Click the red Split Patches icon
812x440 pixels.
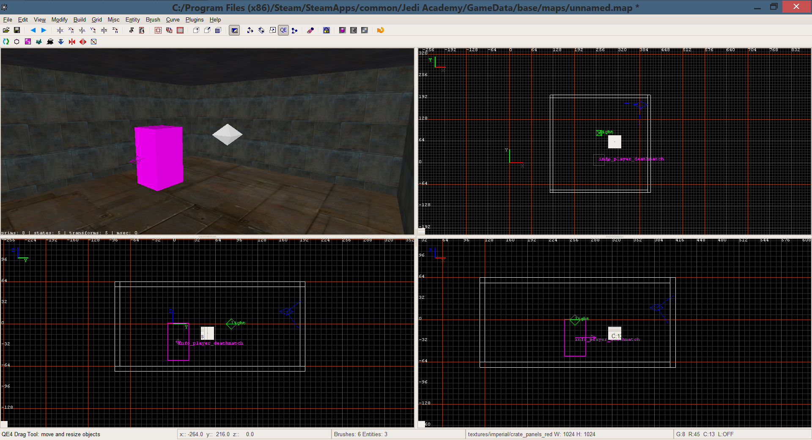[83, 41]
